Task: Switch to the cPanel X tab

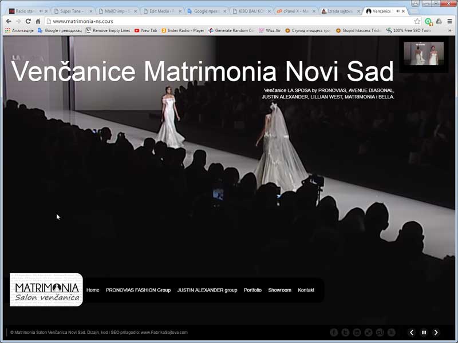Action: coord(295,11)
